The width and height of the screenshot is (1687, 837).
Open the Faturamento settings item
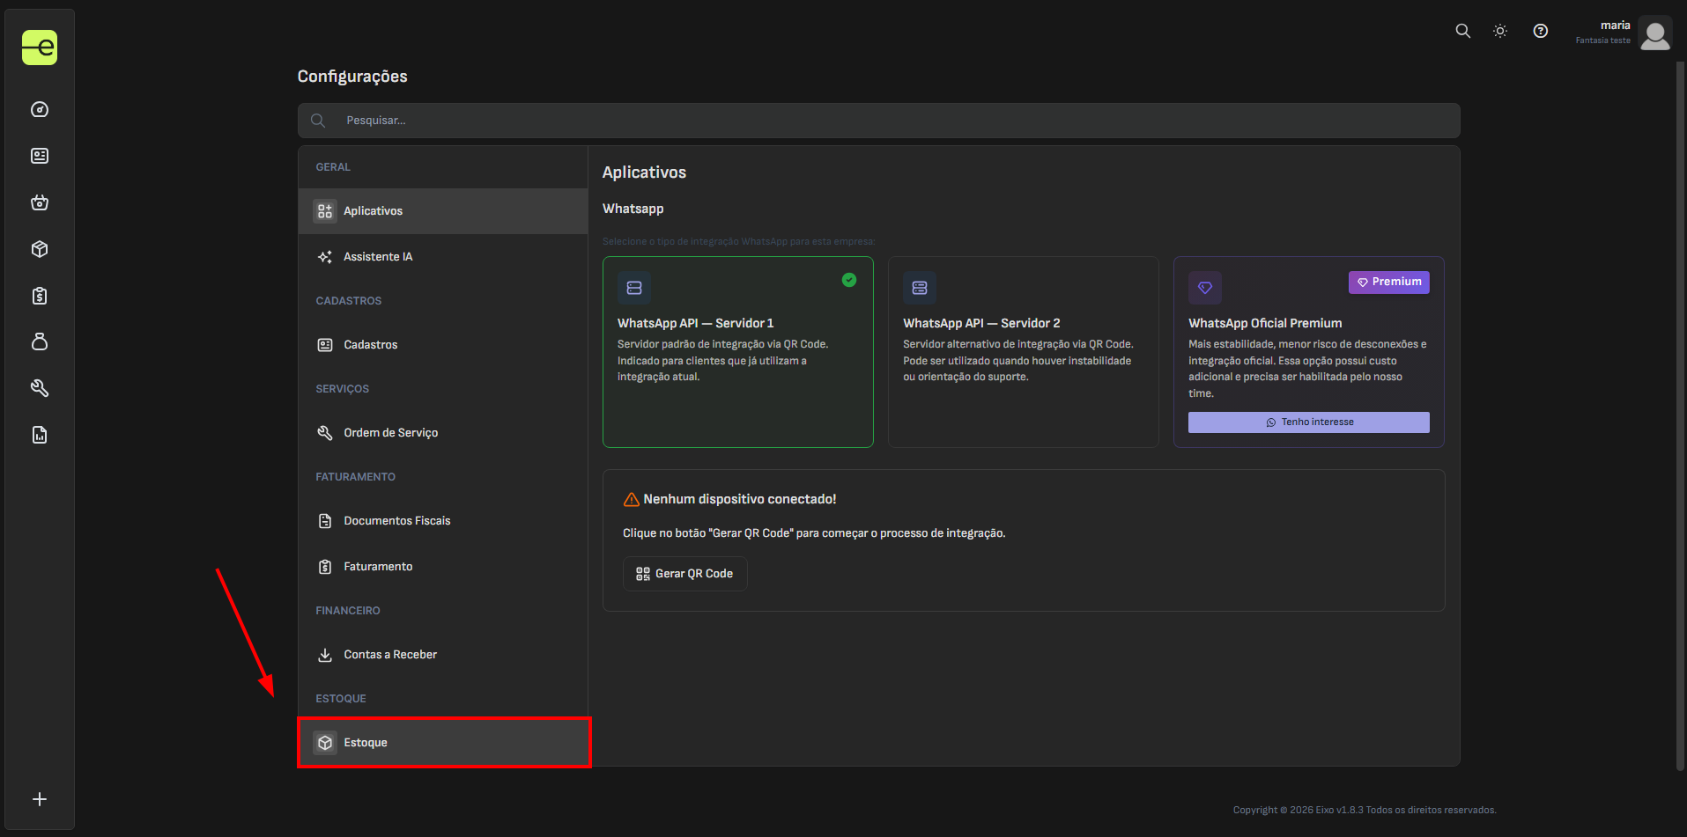pyautogui.click(x=443, y=567)
